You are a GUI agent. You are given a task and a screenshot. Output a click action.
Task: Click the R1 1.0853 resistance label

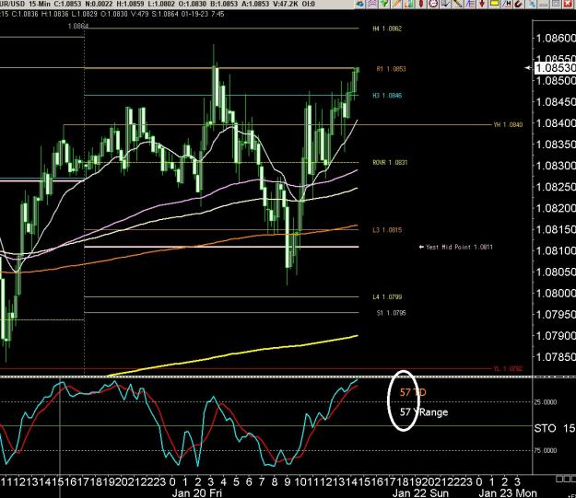point(392,69)
